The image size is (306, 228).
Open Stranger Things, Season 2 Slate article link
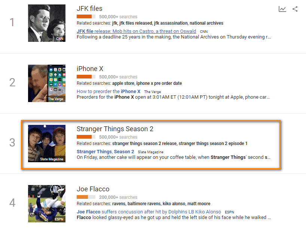pos(105,152)
